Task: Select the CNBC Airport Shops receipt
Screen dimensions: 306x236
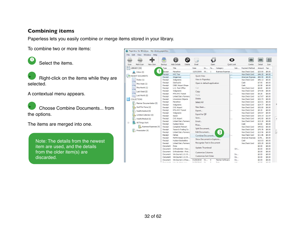Action: [x=217, y=85]
